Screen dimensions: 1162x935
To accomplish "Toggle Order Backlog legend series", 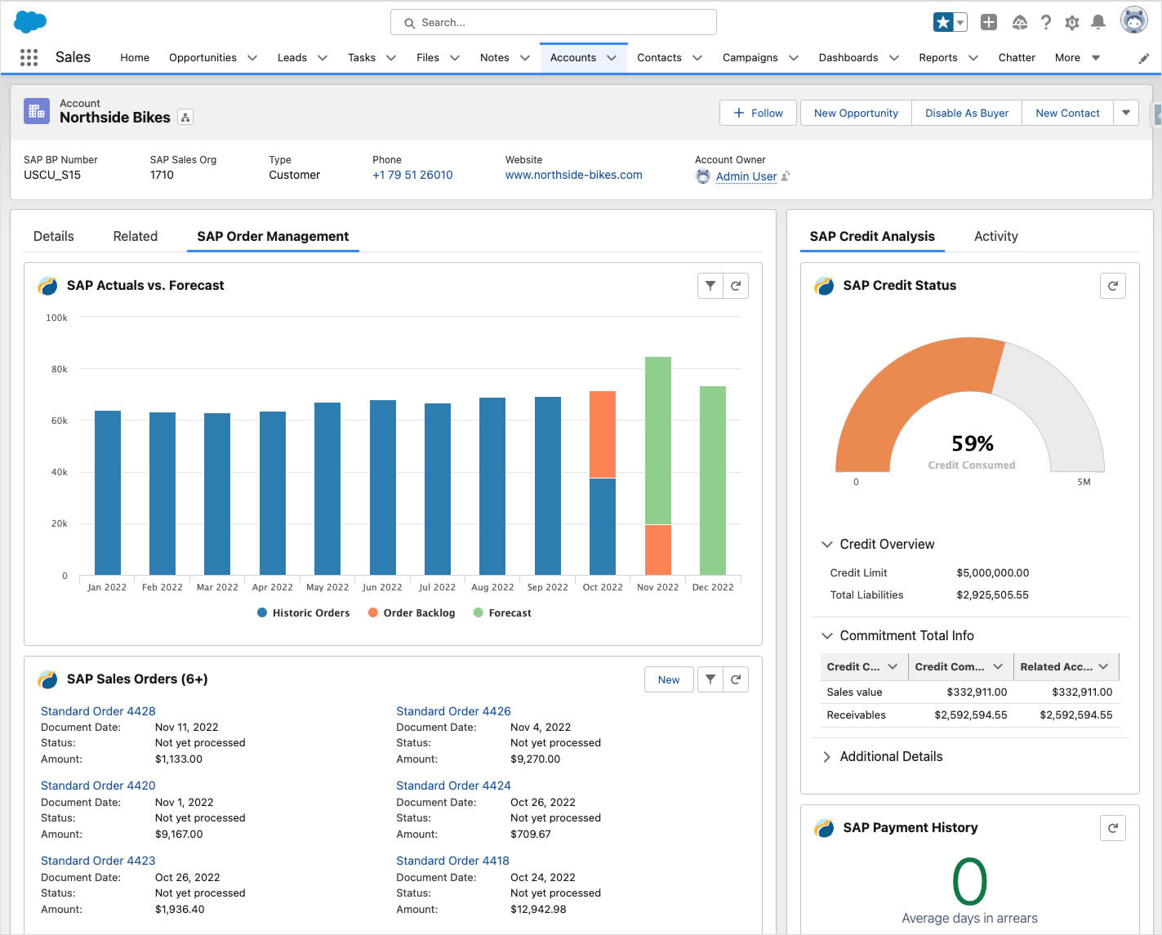I will point(412,612).
